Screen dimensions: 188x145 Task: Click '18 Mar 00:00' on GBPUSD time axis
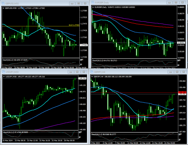click(x=69, y=68)
